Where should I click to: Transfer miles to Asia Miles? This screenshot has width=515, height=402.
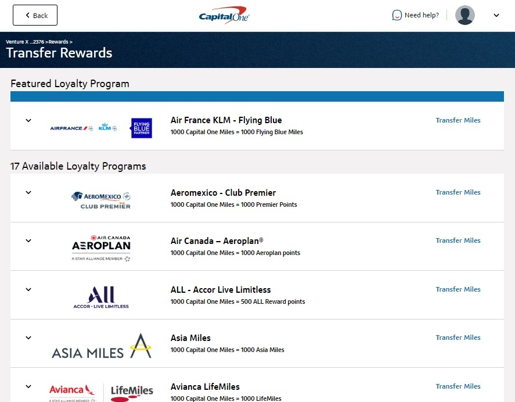pos(458,338)
